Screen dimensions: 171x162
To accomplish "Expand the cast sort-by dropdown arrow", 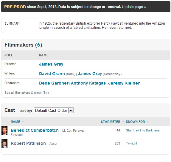I will pyautogui.click(x=71, y=110).
